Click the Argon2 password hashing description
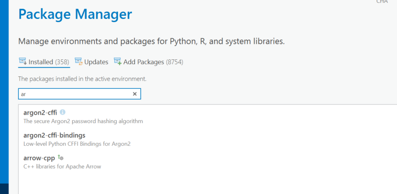The height and width of the screenshot is (194, 397). click(83, 121)
